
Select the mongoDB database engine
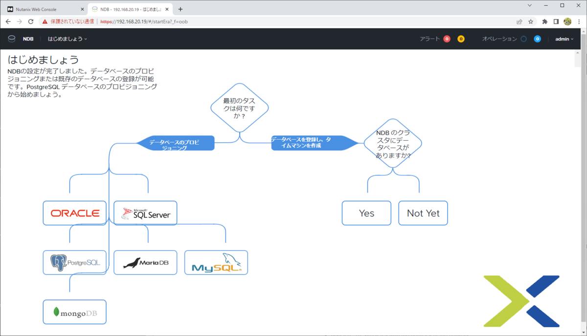(x=75, y=312)
